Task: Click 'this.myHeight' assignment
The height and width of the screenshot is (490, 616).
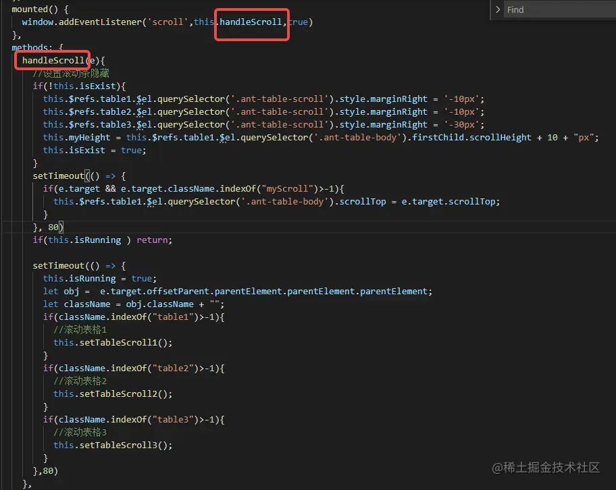Action: [76, 138]
